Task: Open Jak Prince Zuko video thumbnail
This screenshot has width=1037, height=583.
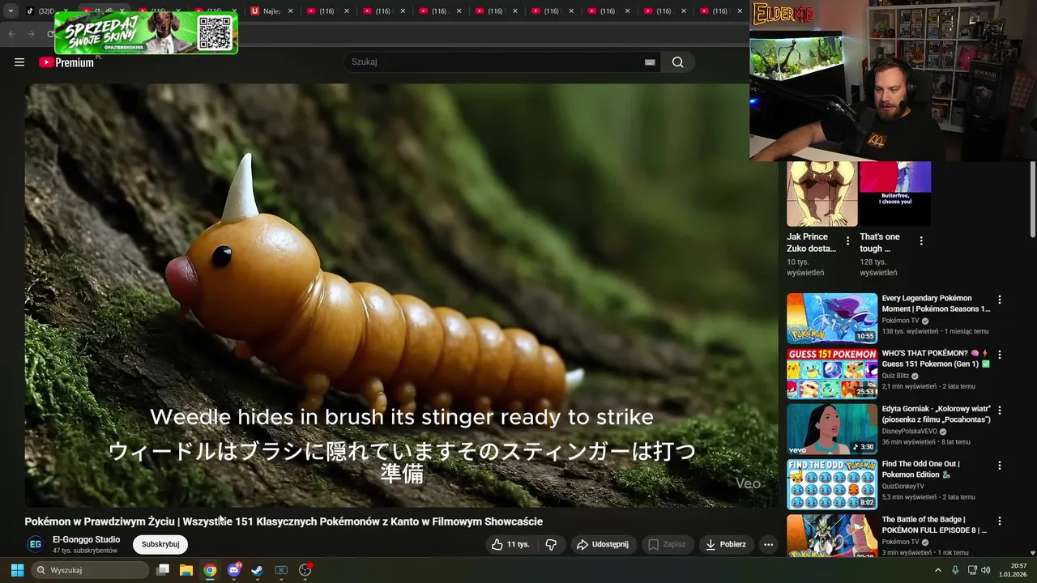Action: click(821, 194)
